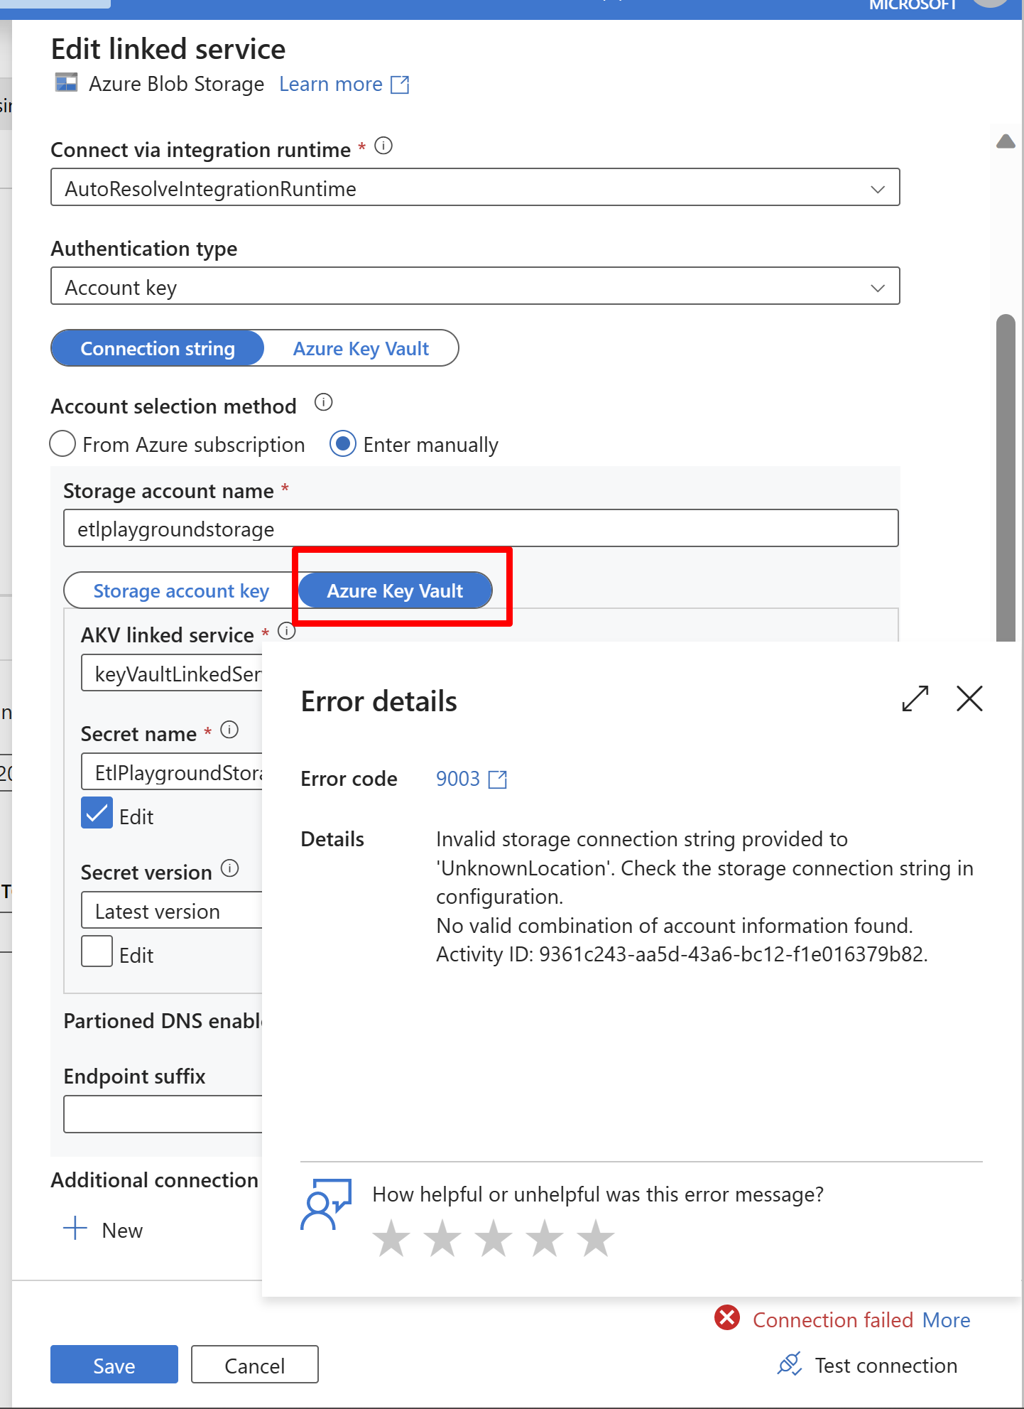
Task: Click the Cancel button
Action: click(x=255, y=1365)
